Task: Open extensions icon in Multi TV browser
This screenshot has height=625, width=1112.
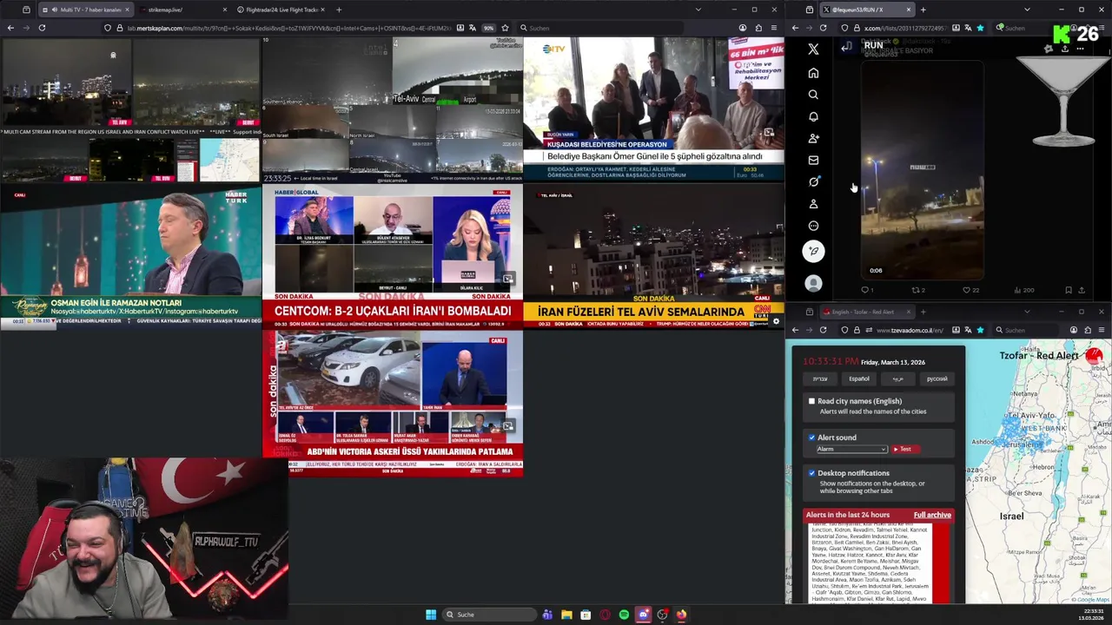Action: coord(758,28)
